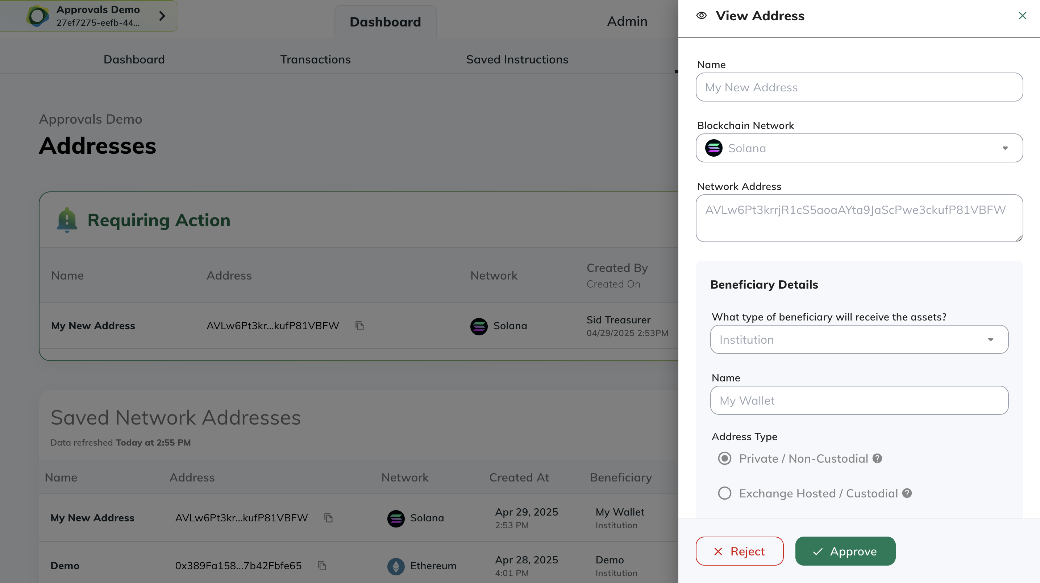Click the Network Address text area
This screenshot has width=1040, height=583.
click(859, 218)
